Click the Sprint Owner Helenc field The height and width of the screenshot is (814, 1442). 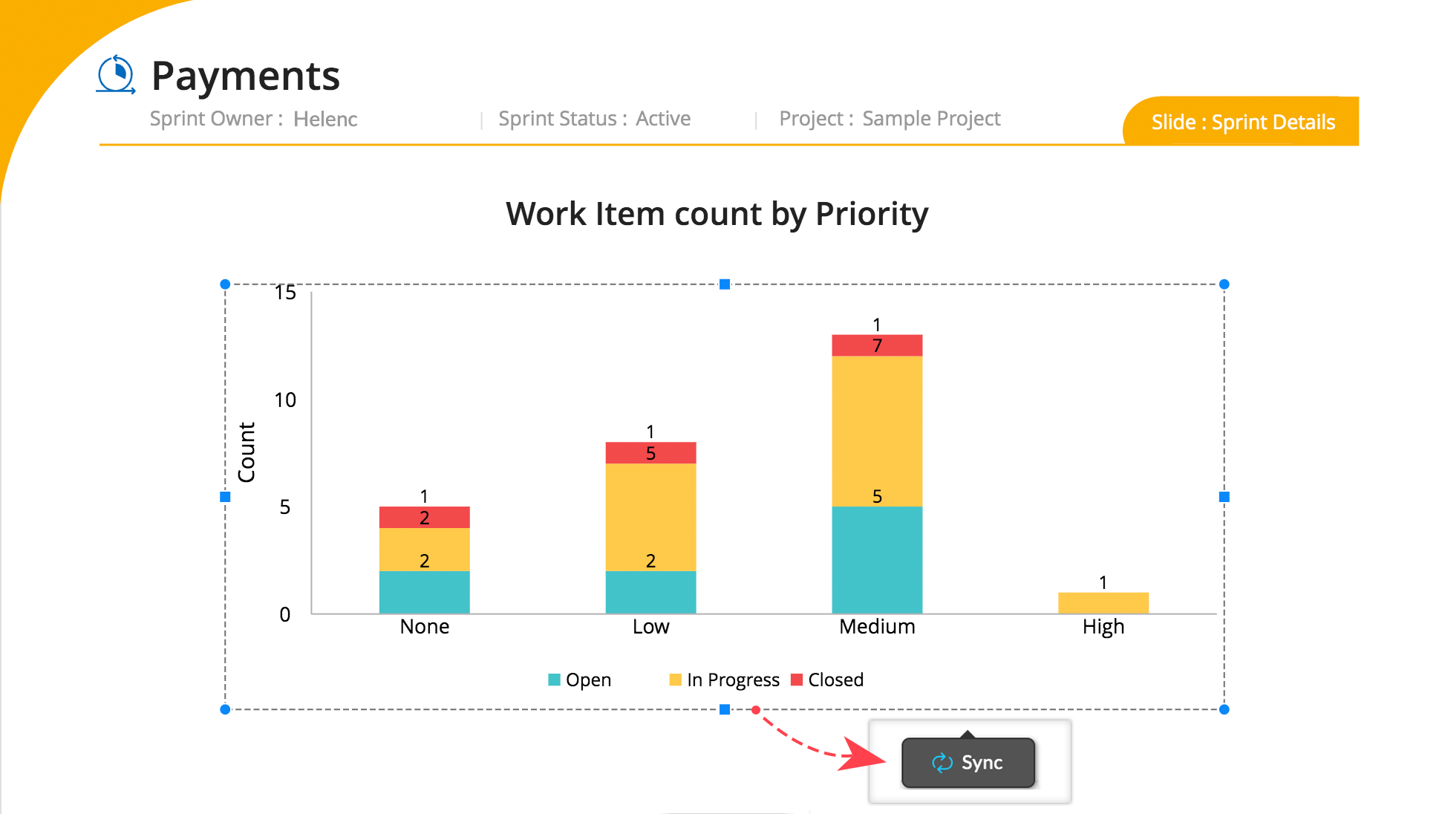tap(253, 119)
